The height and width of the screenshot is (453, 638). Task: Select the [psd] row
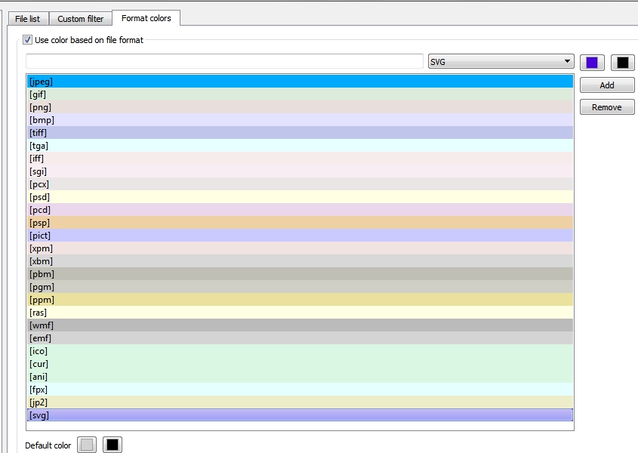tap(300, 197)
